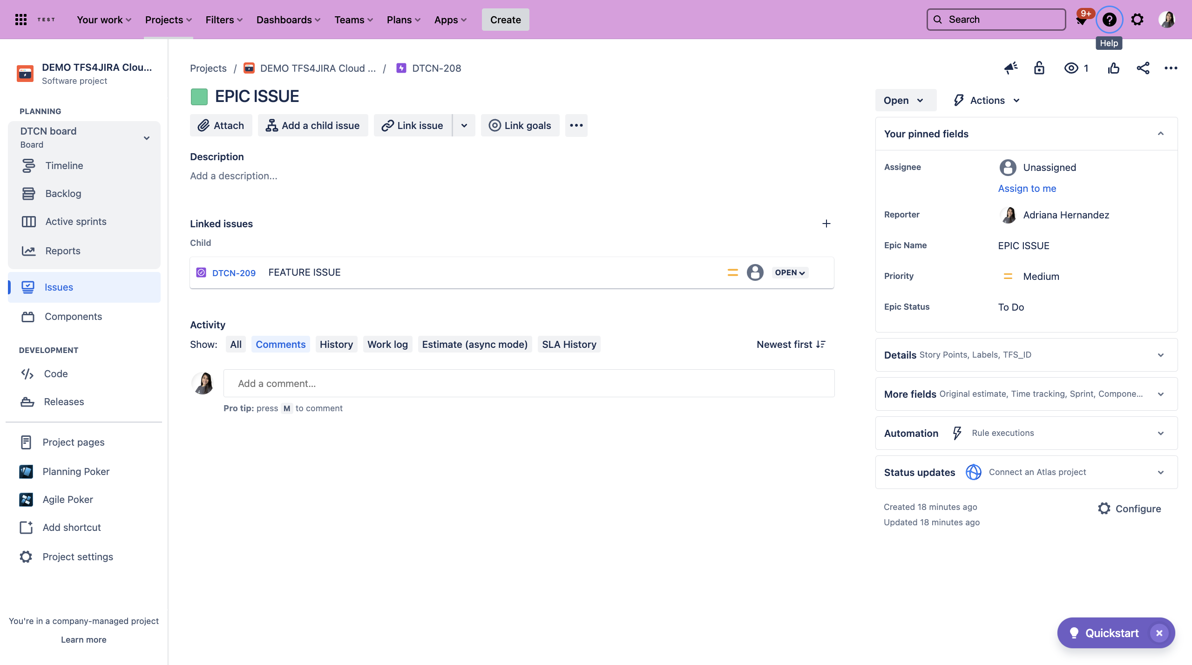Image resolution: width=1192 pixels, height=665 pixels.
Task: Share the DTCN-208 issue
Action: pos(1143,68)
